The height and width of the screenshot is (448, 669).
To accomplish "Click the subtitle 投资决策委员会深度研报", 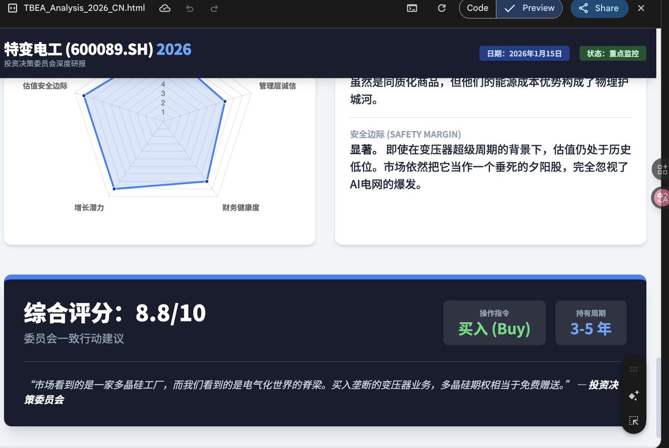I will point(45,64).
